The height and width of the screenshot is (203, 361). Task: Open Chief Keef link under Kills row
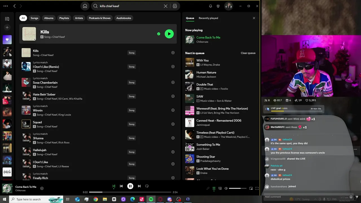click(x=47, y=55)
